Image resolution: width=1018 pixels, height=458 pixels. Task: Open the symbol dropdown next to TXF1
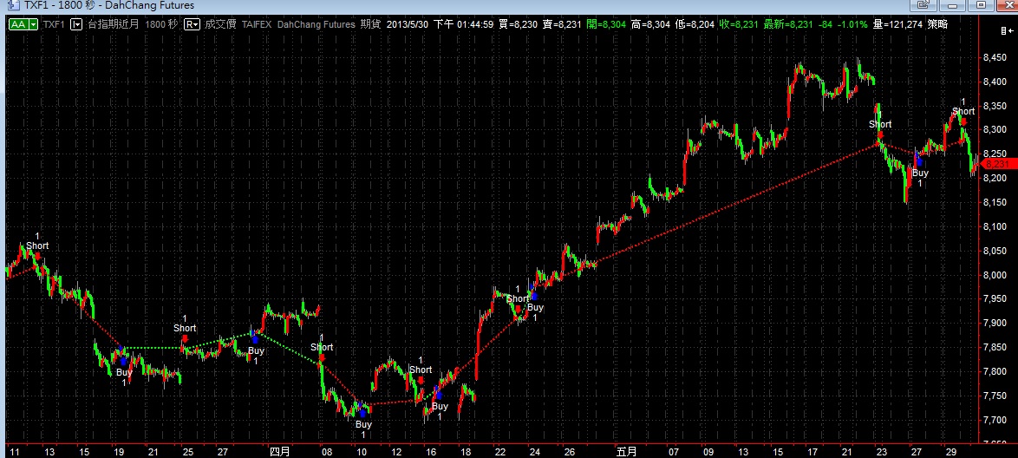pos(76,24)
